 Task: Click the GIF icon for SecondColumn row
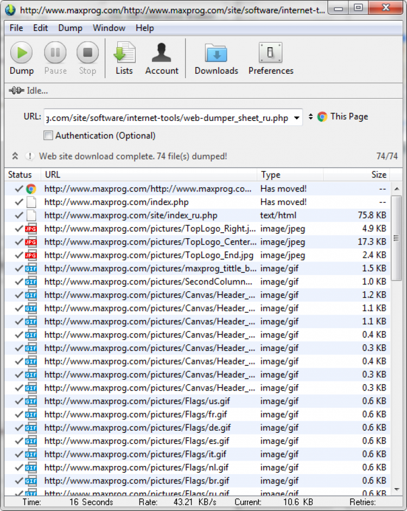[31, 282]
